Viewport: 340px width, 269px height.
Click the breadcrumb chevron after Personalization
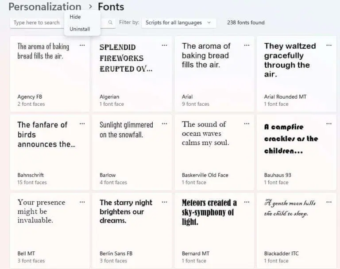90,7
